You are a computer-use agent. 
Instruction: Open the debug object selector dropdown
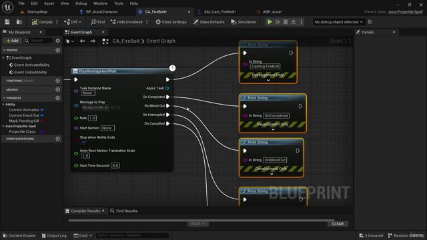click(338, 22)
